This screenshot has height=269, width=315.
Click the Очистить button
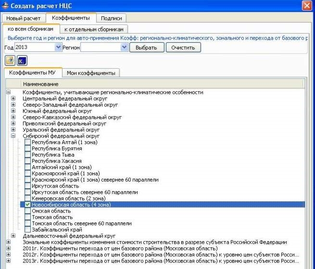183,48
